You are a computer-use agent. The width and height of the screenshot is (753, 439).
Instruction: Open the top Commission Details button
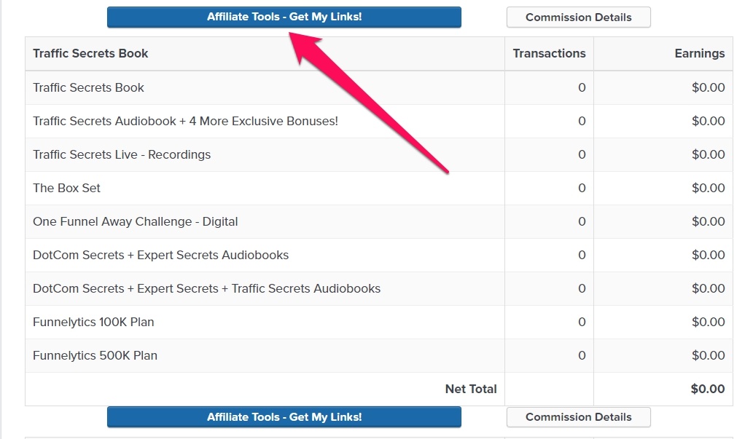(578, 17)
